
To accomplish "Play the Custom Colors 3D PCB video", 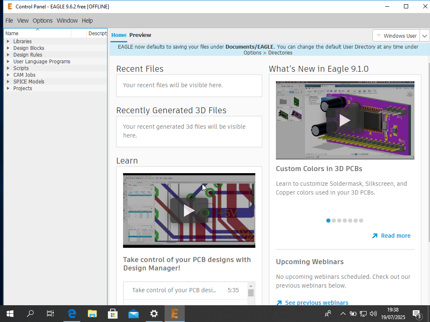I will coord(345,120).
